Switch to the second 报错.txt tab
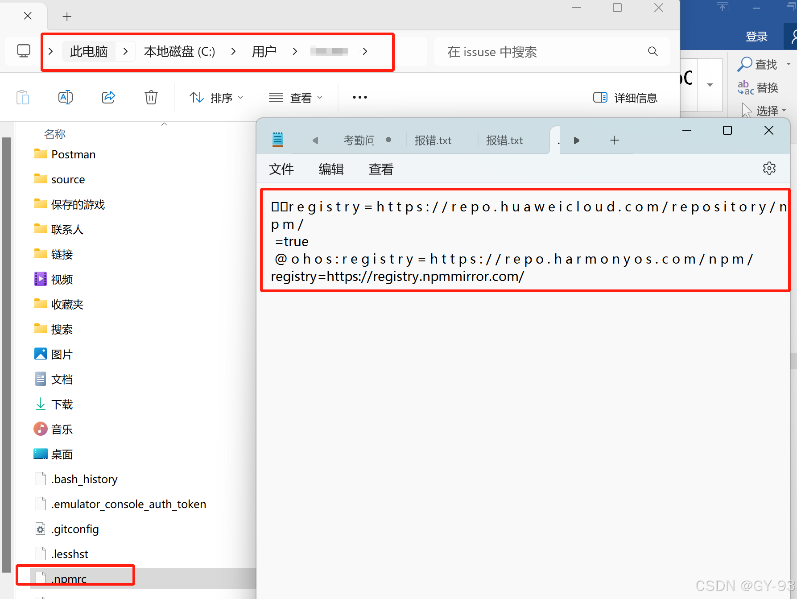Viewport: 797px width, 599px height. pos(504,140)
